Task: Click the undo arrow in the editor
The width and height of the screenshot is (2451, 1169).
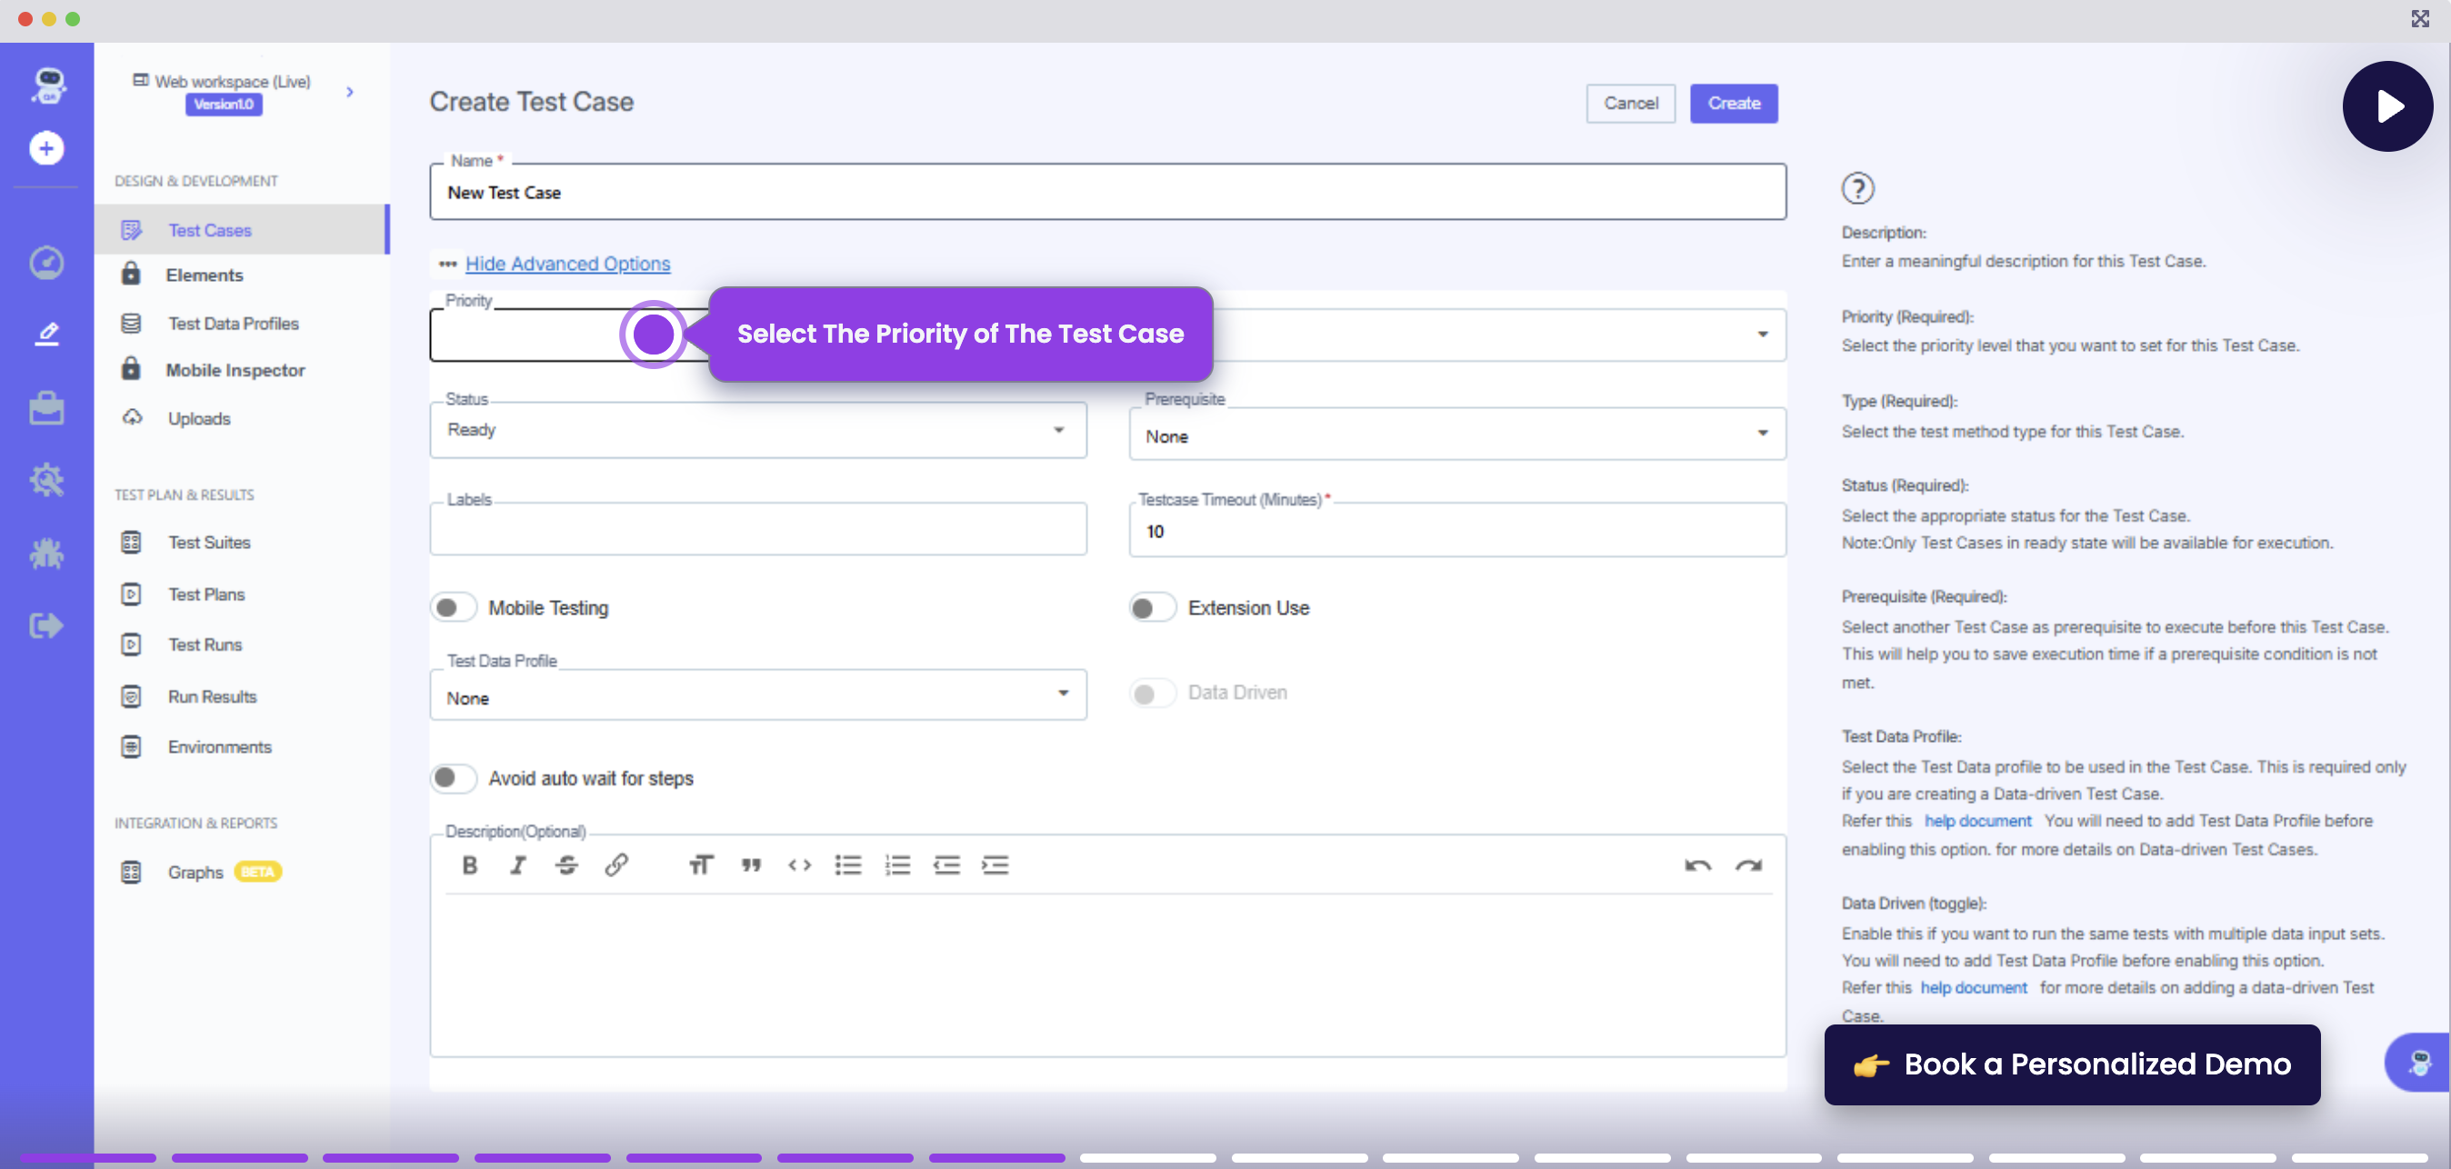Action: pyautogui.click(x=1697, y=864)
